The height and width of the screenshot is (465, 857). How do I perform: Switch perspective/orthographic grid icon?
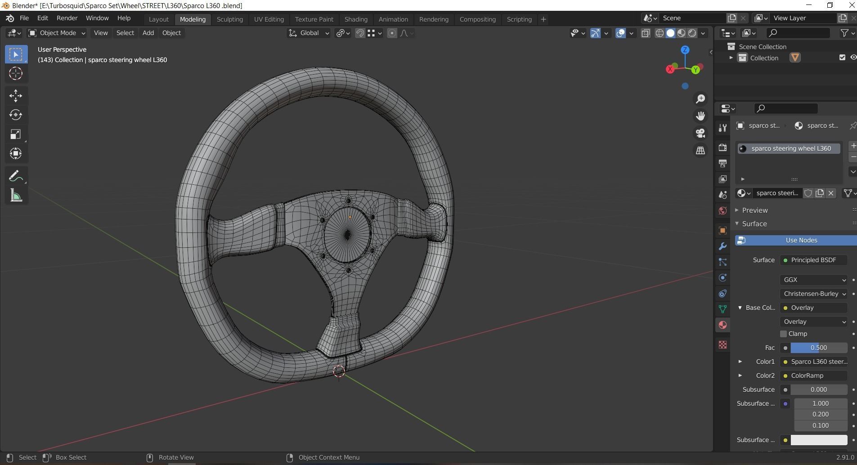pos(700,151)
